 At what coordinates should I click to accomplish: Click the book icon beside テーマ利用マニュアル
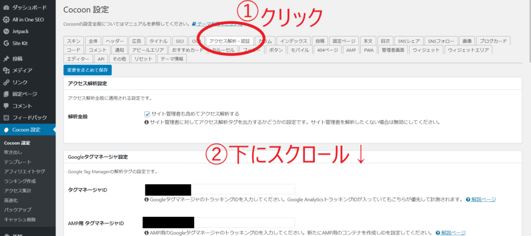coord(194,24)
